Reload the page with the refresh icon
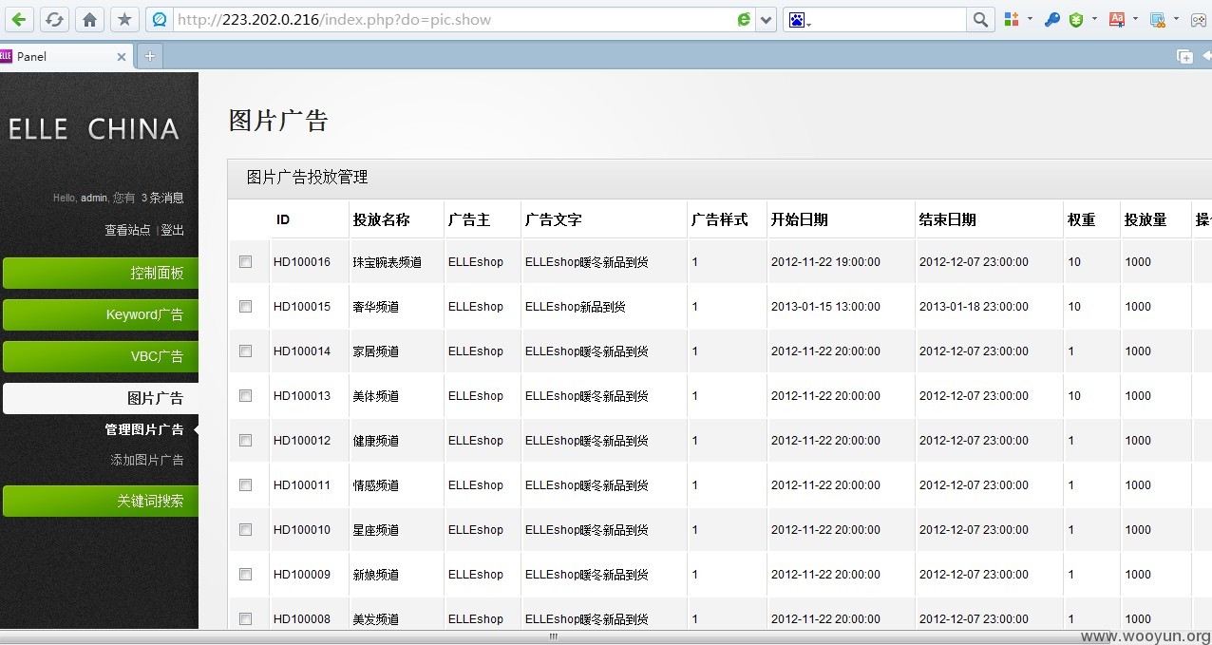The width and height of the screenshot is (1212, 645). [x=54, y=19]
